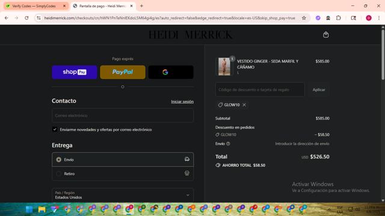The width and height of the screenshot is (385, 216).
Task: Focus the discount code or gift card field
Action: coord(260,89)
